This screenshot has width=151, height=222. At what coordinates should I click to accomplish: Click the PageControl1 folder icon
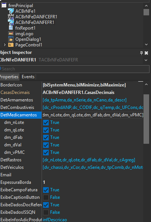[x=11, y=45]
